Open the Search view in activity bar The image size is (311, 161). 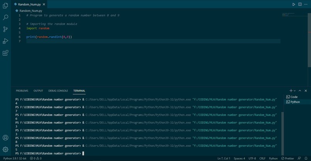click(x=5, y=17)
